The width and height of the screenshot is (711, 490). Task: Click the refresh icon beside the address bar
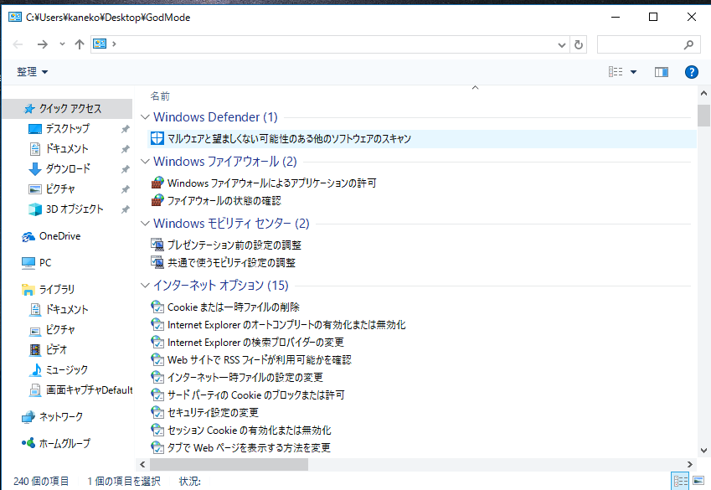tap(580, 44)
